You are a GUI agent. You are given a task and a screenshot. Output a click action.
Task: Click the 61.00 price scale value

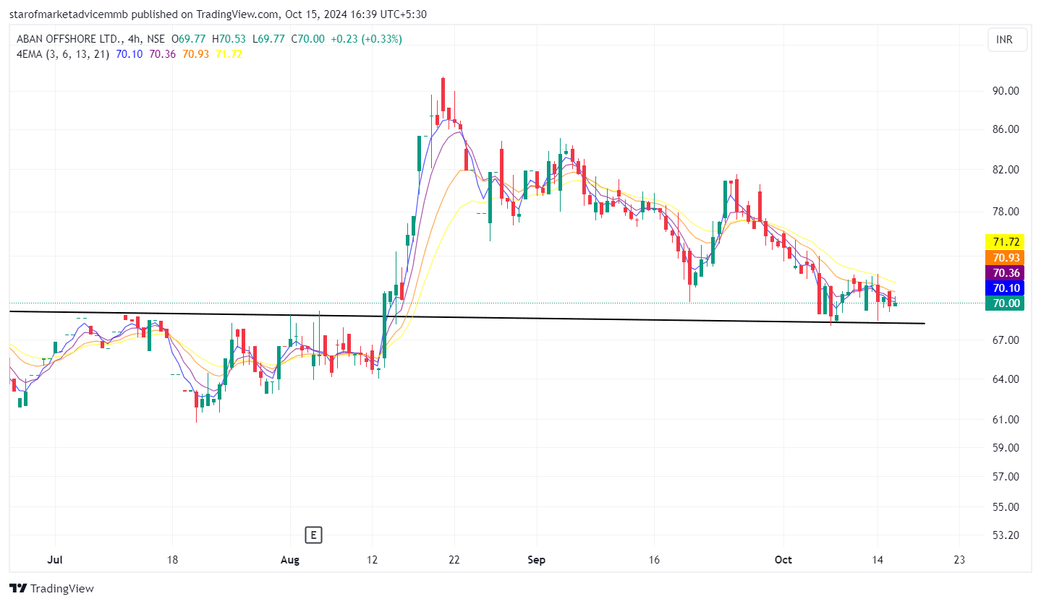pos(1006,420)
